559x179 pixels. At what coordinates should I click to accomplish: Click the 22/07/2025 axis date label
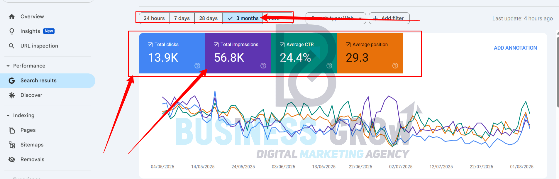pyautogui.click(x=482, y=167)
